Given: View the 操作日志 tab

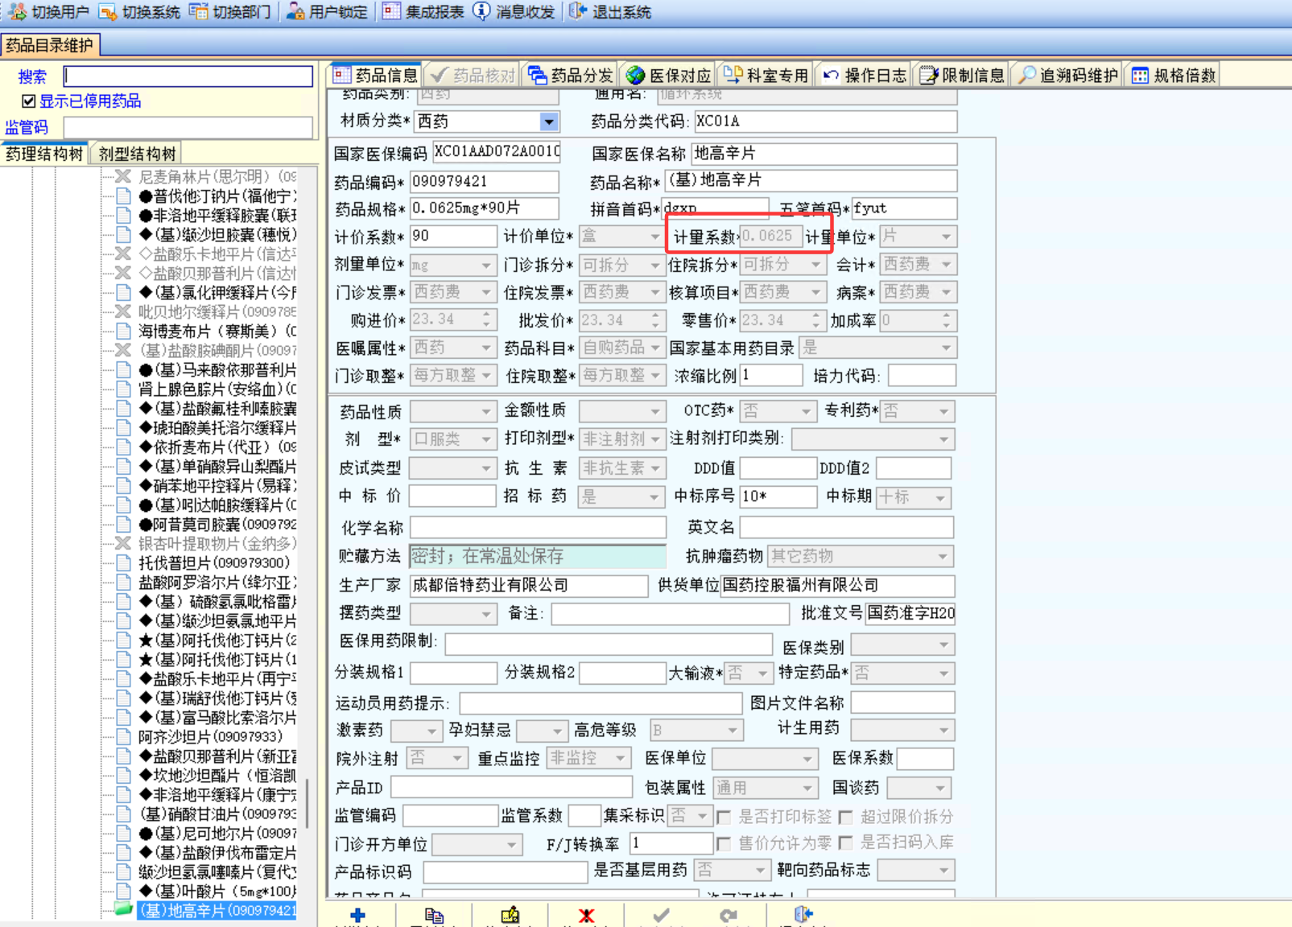Looking at the screenshot, I should 864,75.
